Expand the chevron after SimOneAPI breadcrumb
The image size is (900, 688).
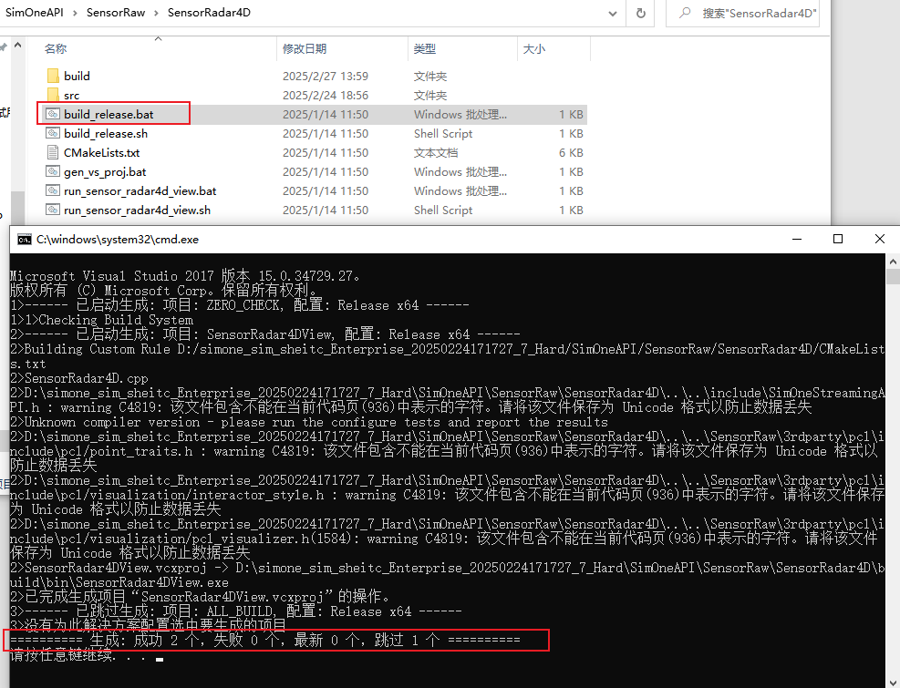coord(75,13)
